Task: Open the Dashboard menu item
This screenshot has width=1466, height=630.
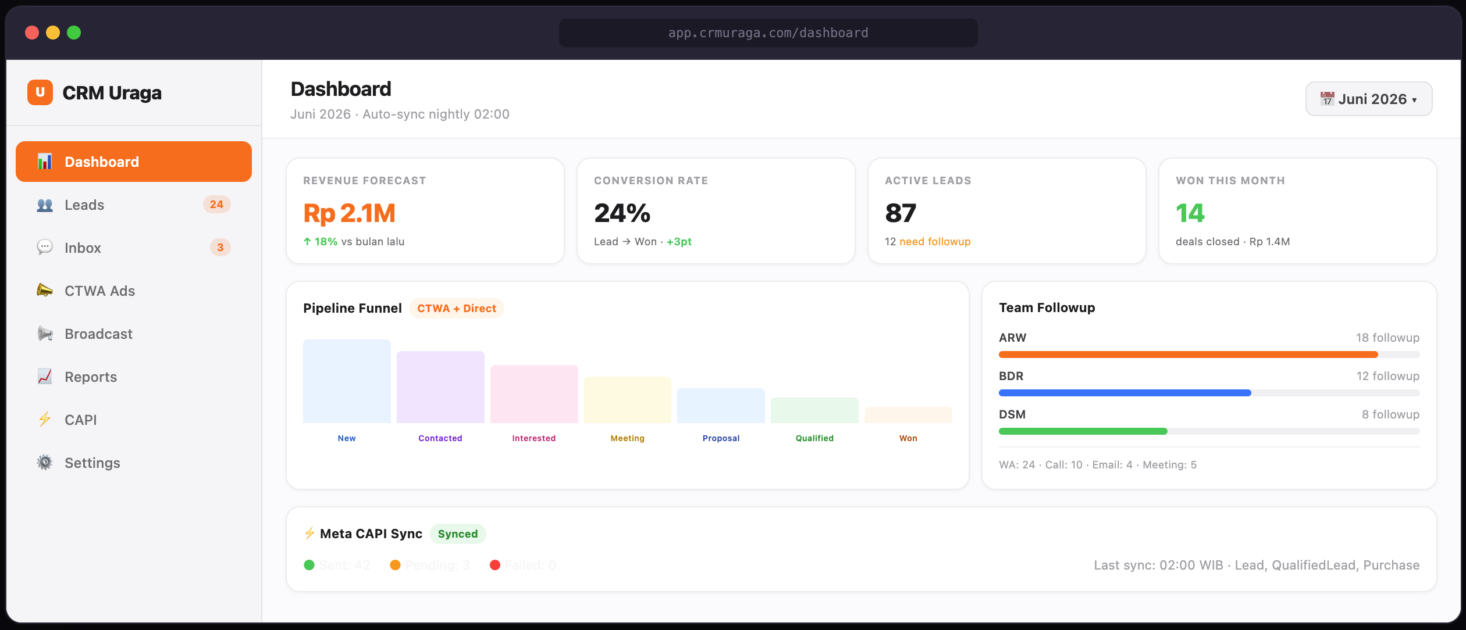Action: (x=134, y=162)
